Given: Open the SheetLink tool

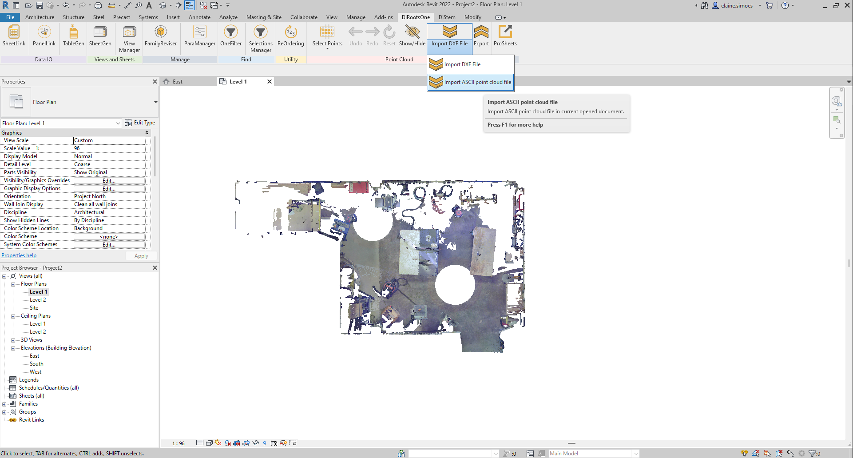Looking at the screenshot, I should (14, 36).
